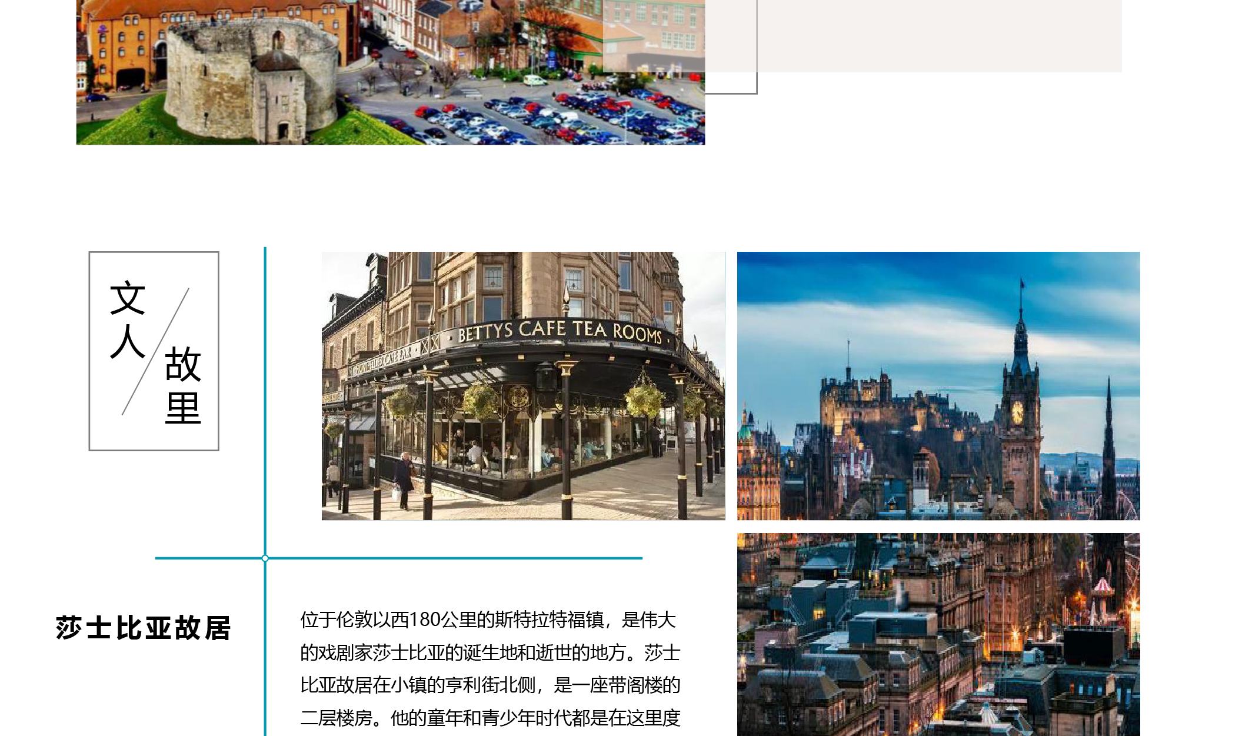Screen dimensions: 1242x736
Task: Click the clock face on Edinburgh tower
Action: coord(1017,412)
